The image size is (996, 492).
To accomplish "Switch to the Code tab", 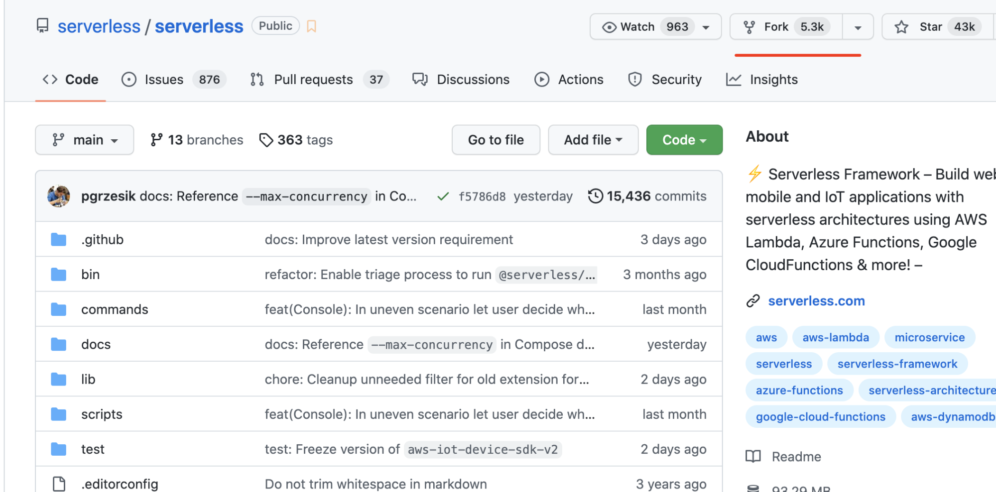I will (71, 80).
